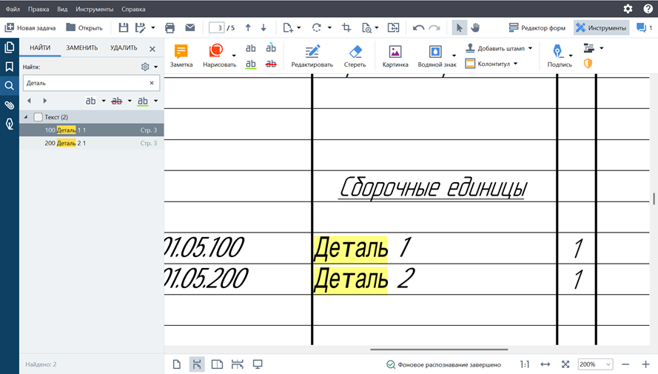Click the orange shield protection icon
Image resolution: width=658 pixels, height=374 pixels.
[x=588, y=64]
